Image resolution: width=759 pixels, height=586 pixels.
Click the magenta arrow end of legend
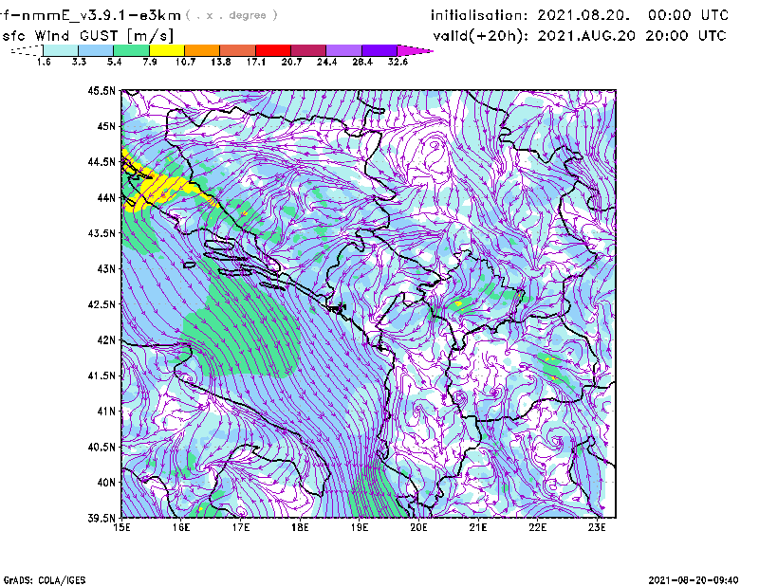pos(415,50)
